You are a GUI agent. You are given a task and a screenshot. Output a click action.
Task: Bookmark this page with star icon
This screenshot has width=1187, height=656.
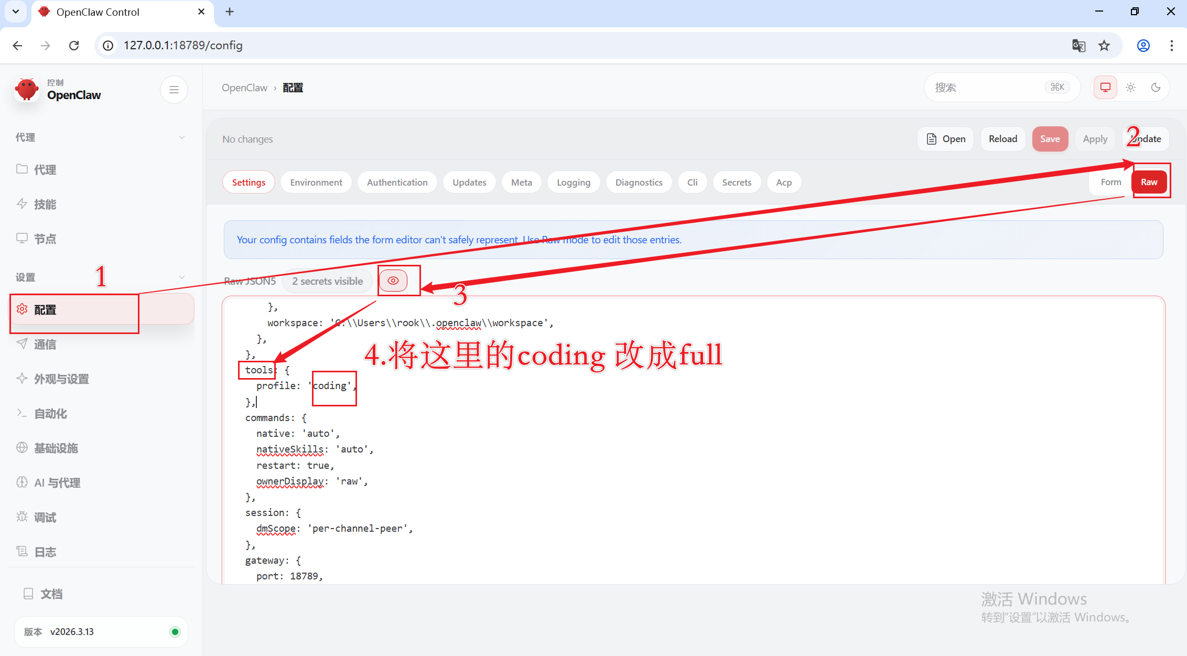point(1104,46)
